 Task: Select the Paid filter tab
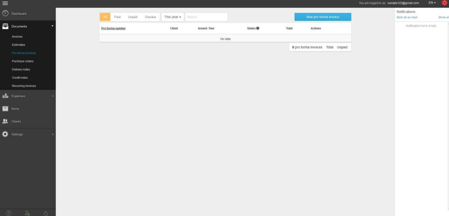pyautogui.click(x=118, y=17)
